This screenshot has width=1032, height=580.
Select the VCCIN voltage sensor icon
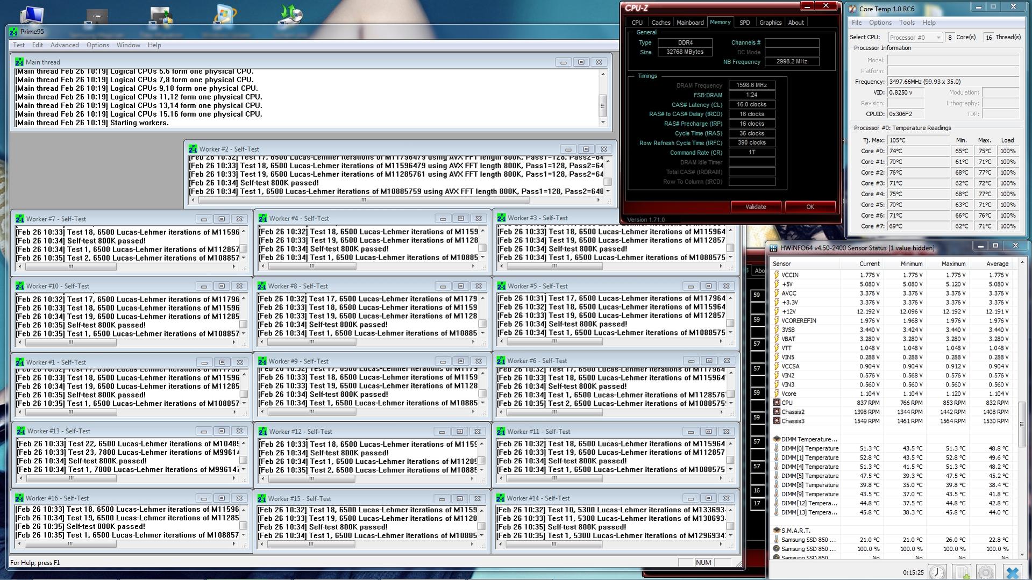tap(776, 275)
